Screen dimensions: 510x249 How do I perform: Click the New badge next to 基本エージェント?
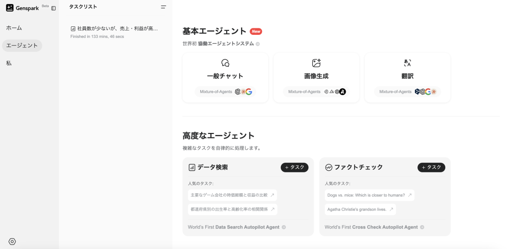(256, 31)
